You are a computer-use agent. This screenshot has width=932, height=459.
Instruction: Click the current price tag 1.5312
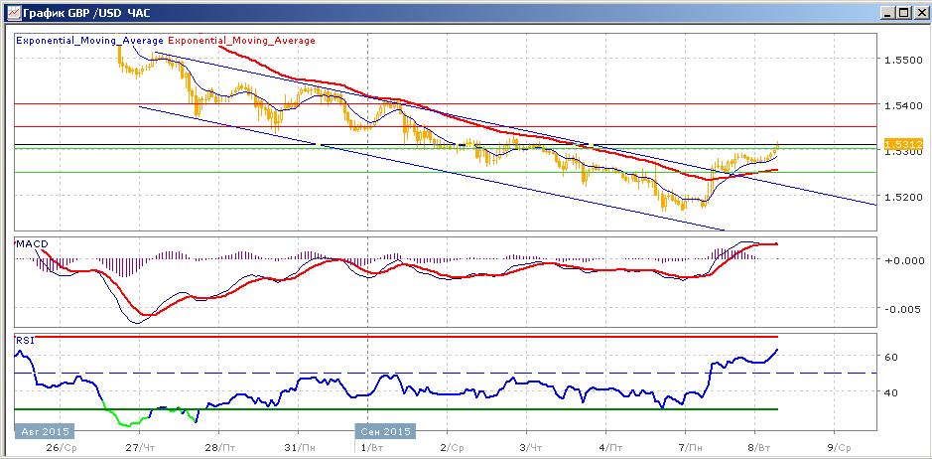pyautogui.click(x=902, y=144)
